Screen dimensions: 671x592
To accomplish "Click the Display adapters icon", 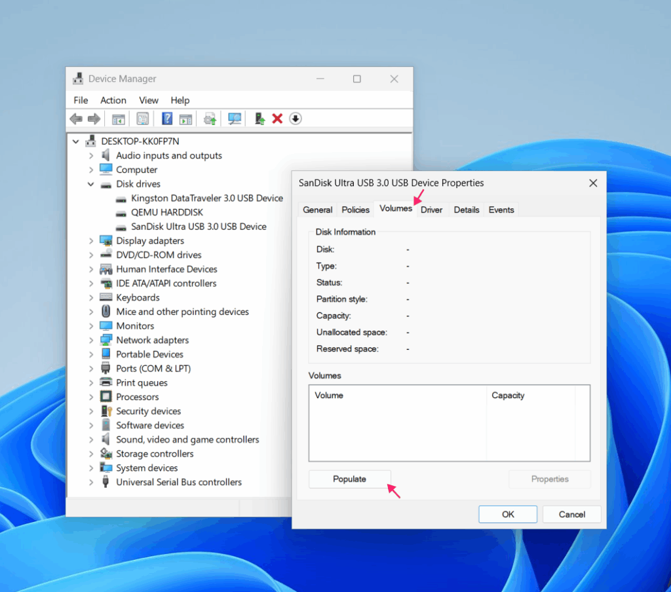I will point(105,240).
